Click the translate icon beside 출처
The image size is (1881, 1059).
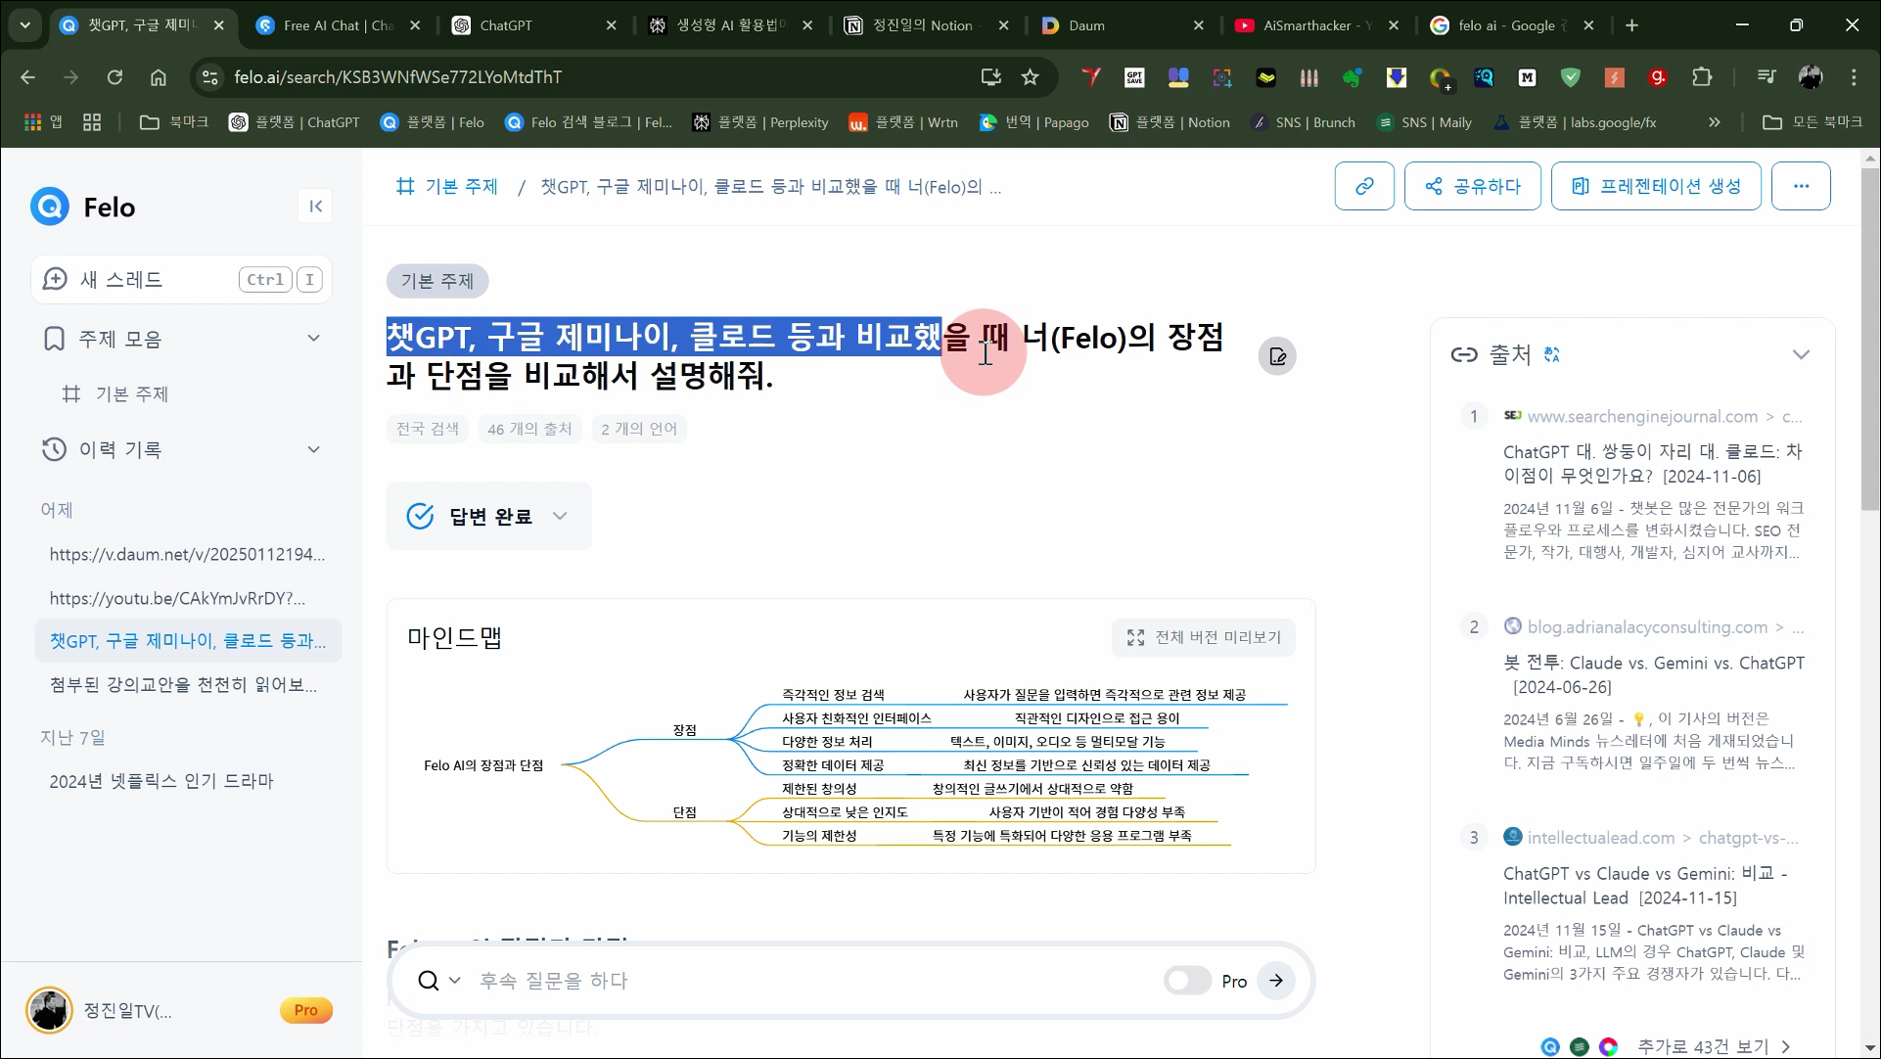[1552, 355]
